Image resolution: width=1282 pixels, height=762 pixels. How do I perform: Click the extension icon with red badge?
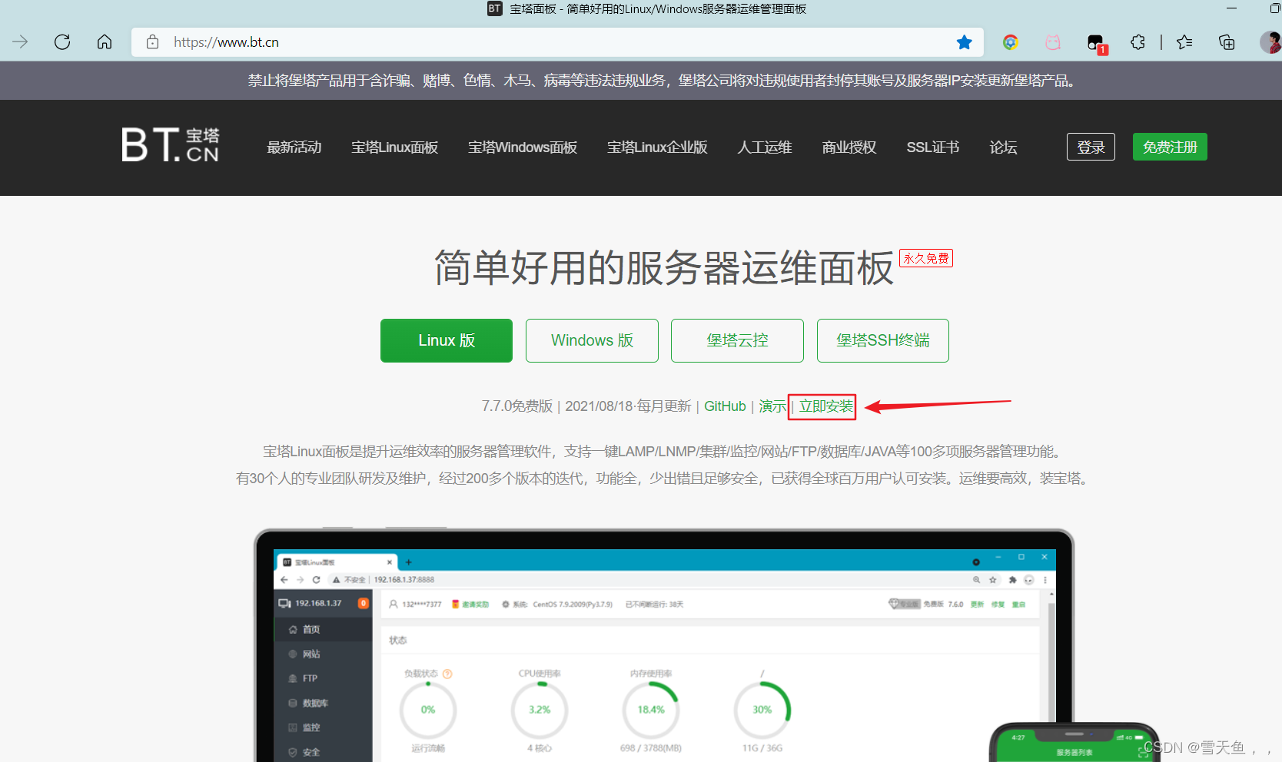[1095, 43]
